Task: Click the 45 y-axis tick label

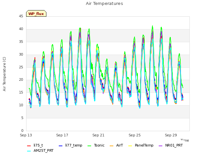Action: 21,16
